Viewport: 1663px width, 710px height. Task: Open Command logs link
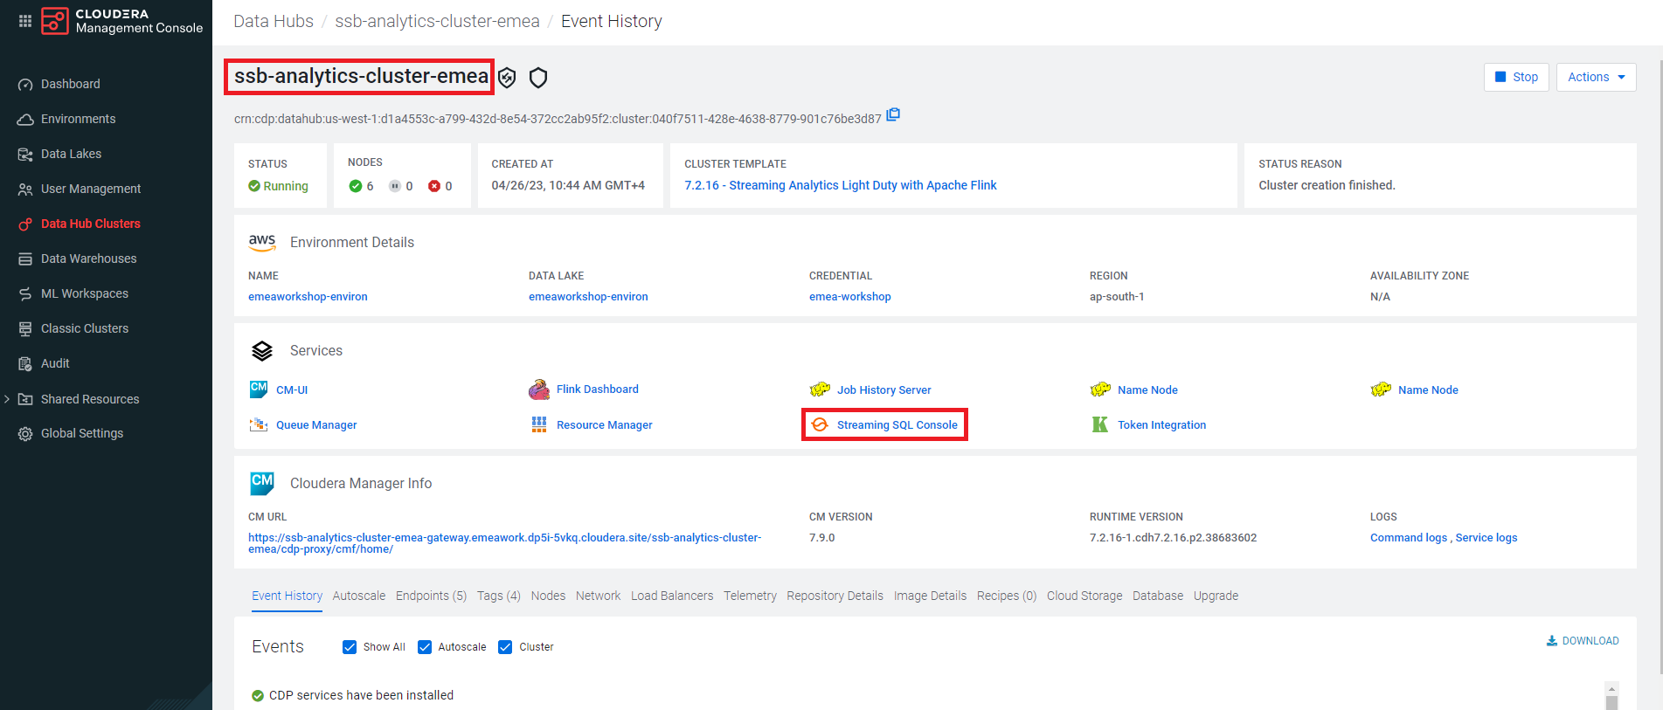click(1409, 538)
